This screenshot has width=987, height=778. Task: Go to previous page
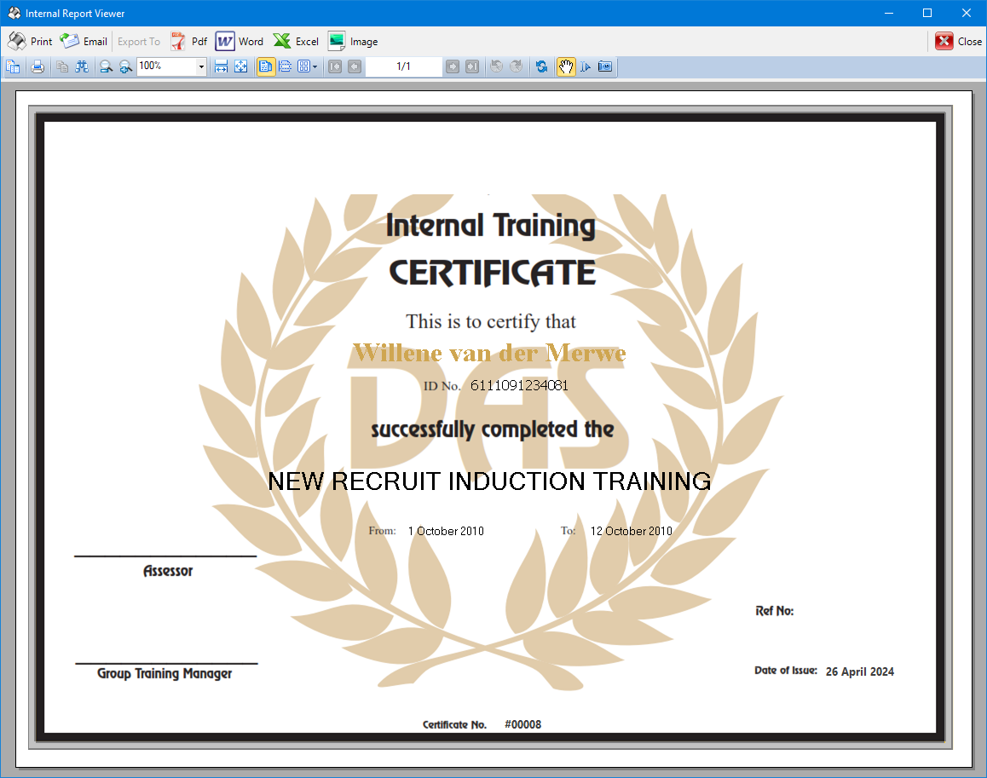pos(355,66)
